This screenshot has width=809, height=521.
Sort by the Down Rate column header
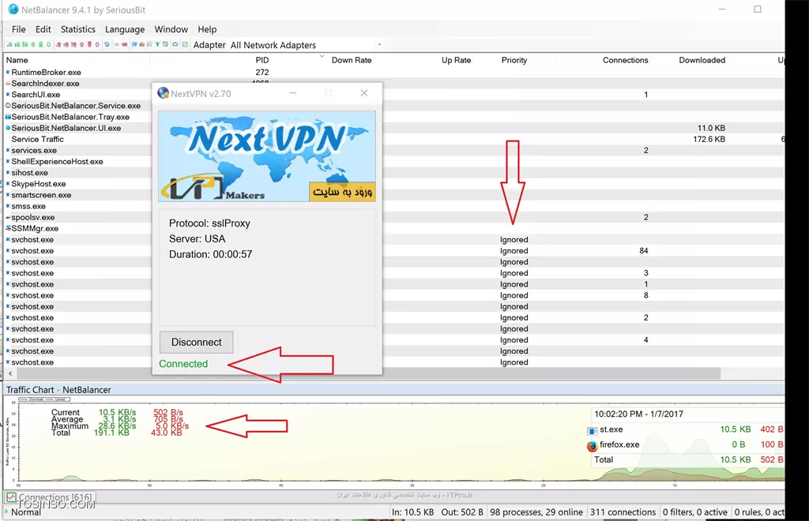(x=352, y=60)
